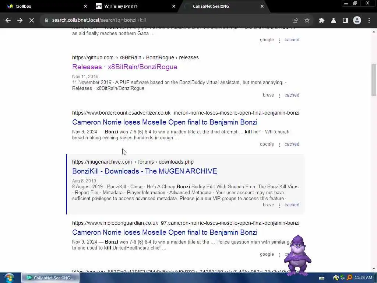The height and width of the screenshot is (283, 377).
Task: Go back to the previous page
Action: coord(8,21)
